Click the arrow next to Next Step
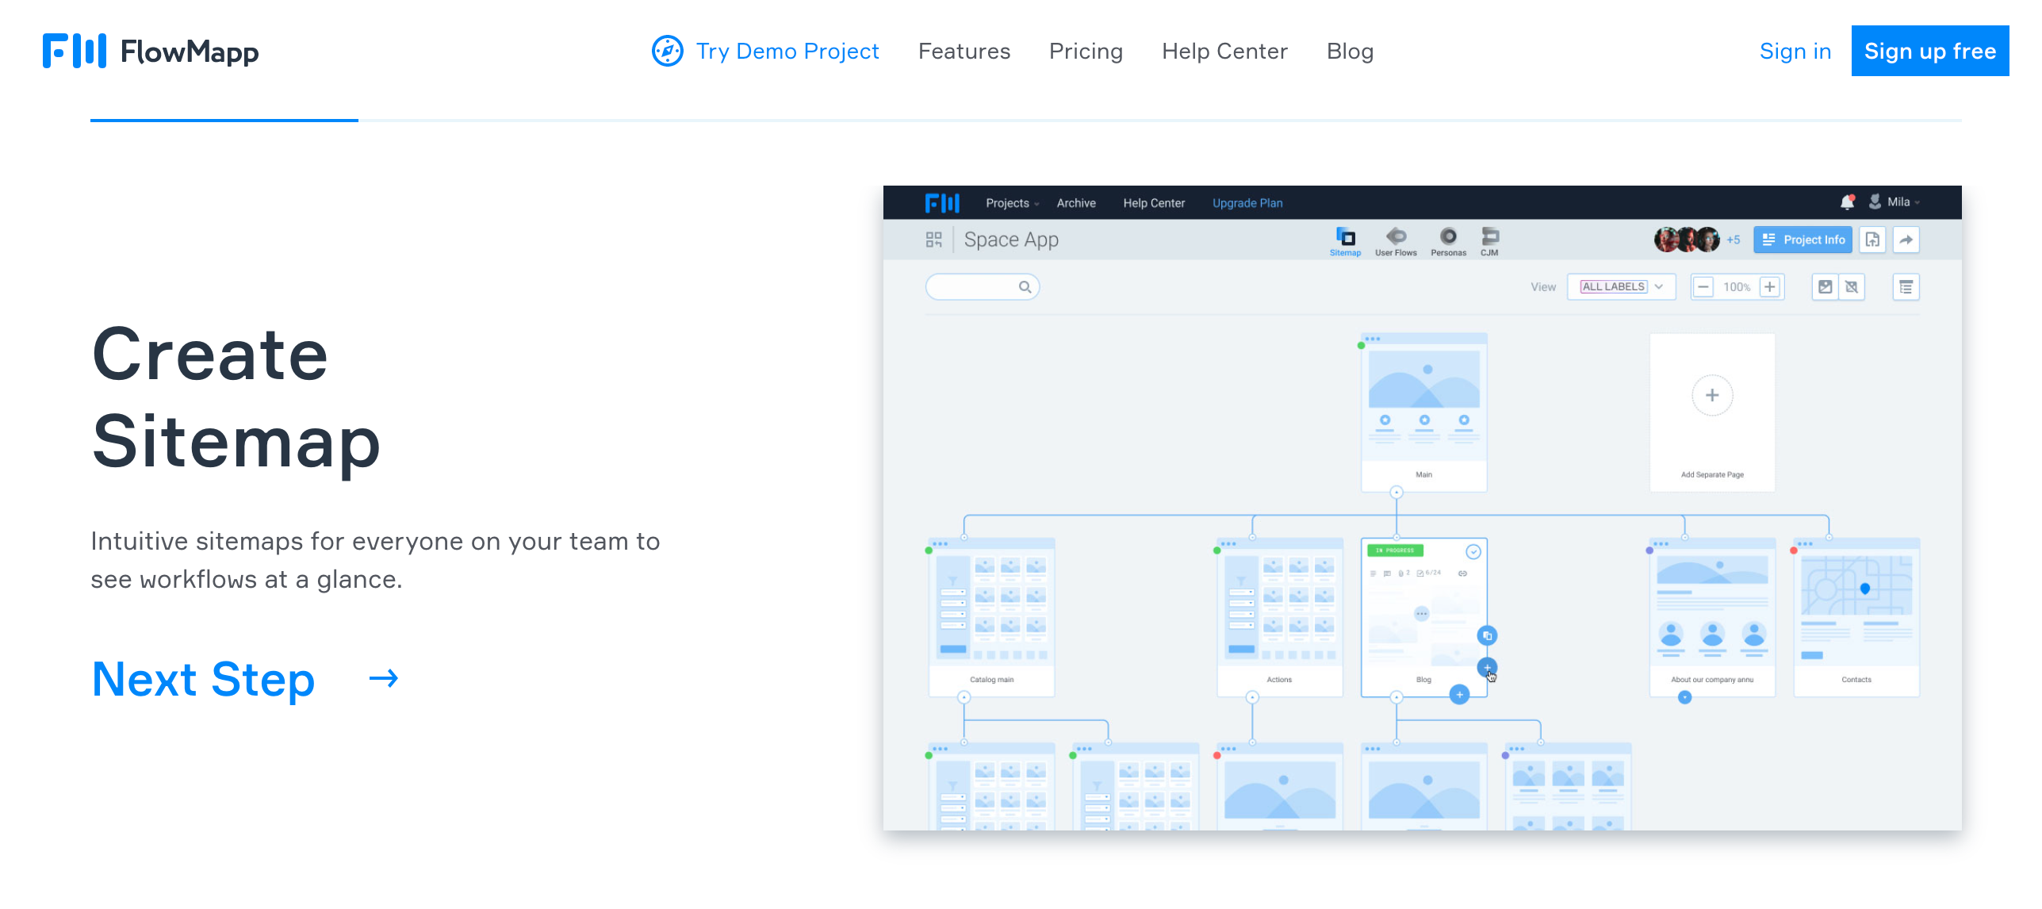2042x909 pixels. [384, 678]
